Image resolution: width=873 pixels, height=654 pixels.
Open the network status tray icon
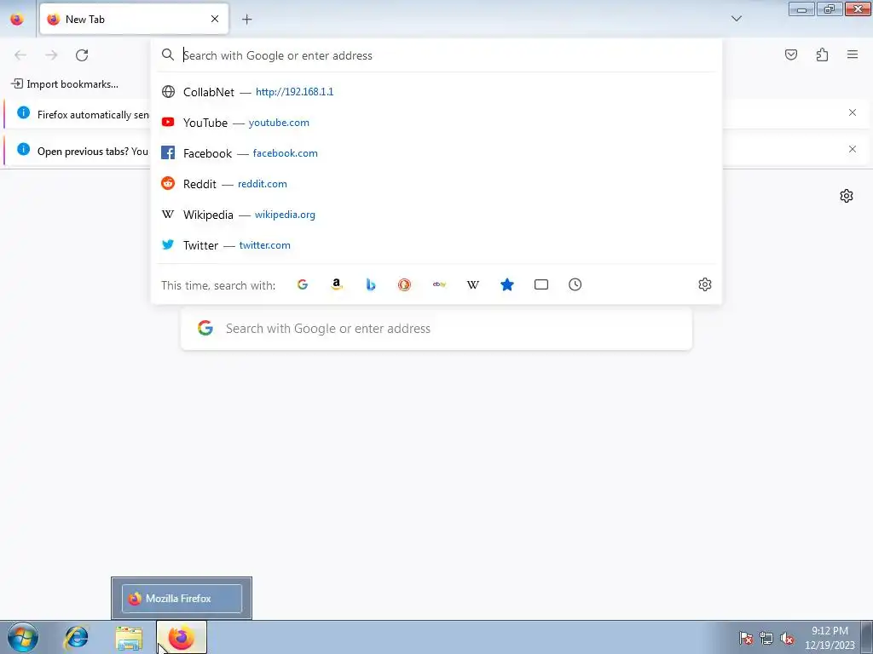pos(766,638)
